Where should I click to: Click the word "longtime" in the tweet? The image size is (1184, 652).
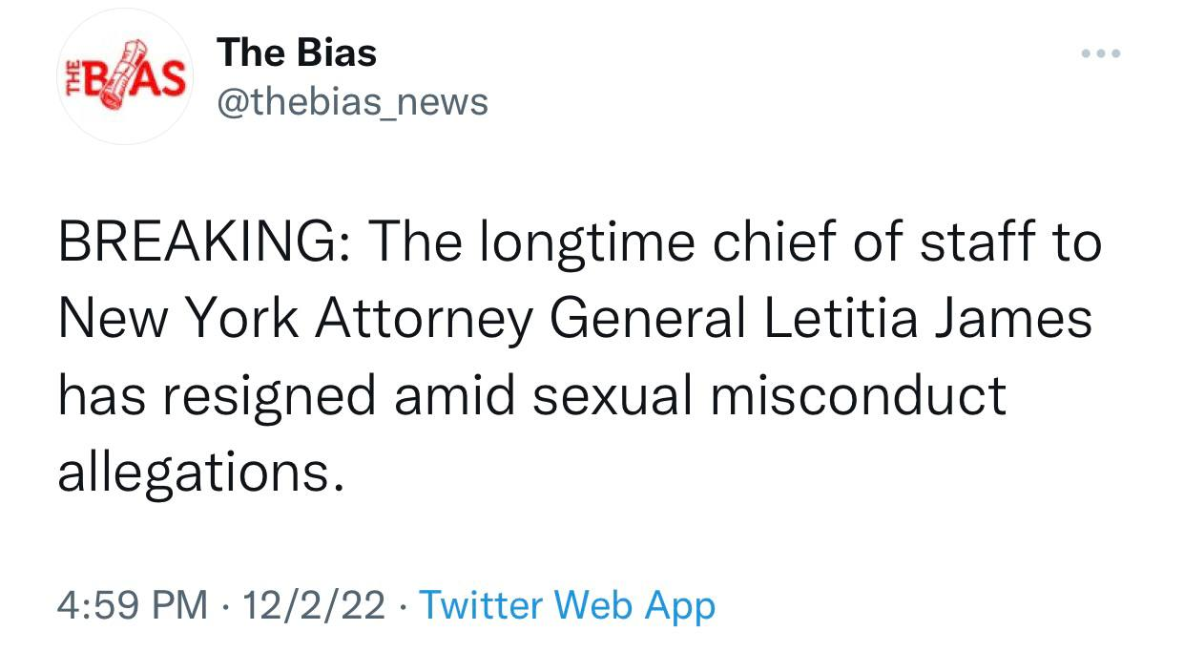coord(589,243)
